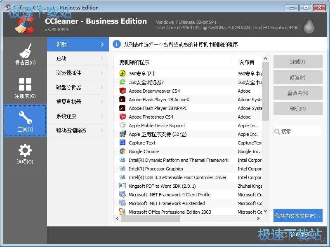Click the 工具 (Tools) wrench icon
Image resolution: width=330 pixels, height=247 pixels.
pyautogui.click(x=25, y=117)
